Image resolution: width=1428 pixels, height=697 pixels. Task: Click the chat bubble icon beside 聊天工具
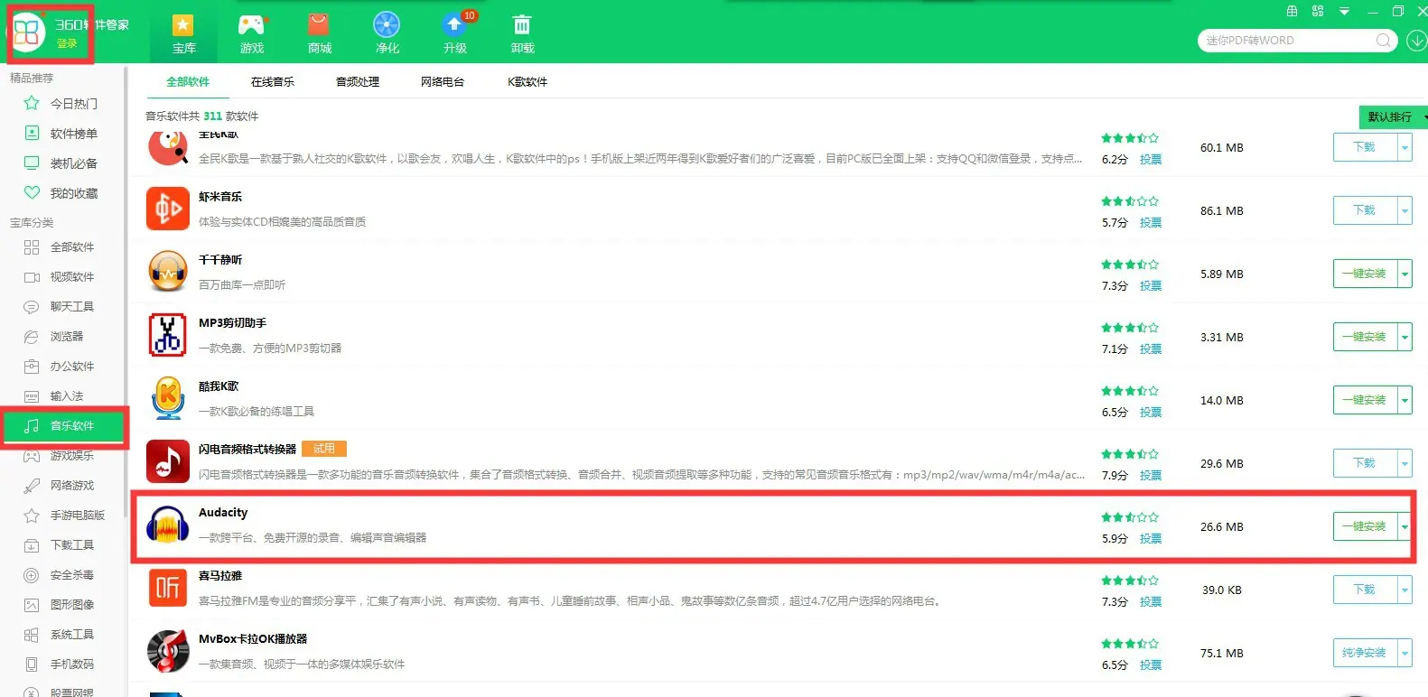(x=32, y=306)
